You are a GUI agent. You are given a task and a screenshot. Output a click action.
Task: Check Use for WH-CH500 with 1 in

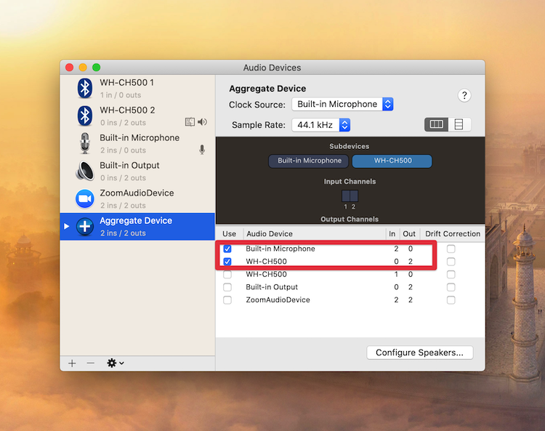[x=227, y=274]
